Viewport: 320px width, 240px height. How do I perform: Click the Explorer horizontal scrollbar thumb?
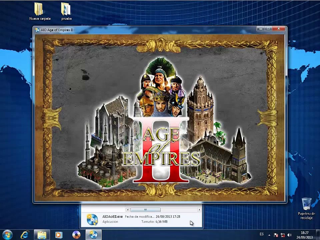coord(146,210)
